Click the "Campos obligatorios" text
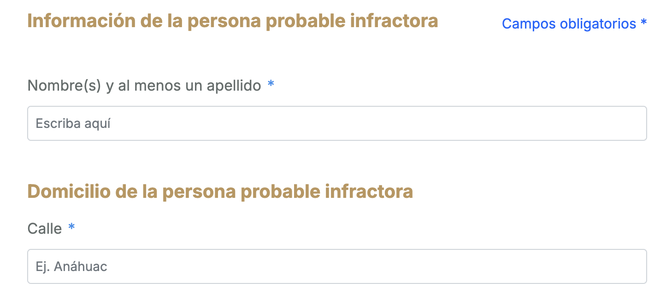Viewport: 672px width, 300px height. (569, 23)
